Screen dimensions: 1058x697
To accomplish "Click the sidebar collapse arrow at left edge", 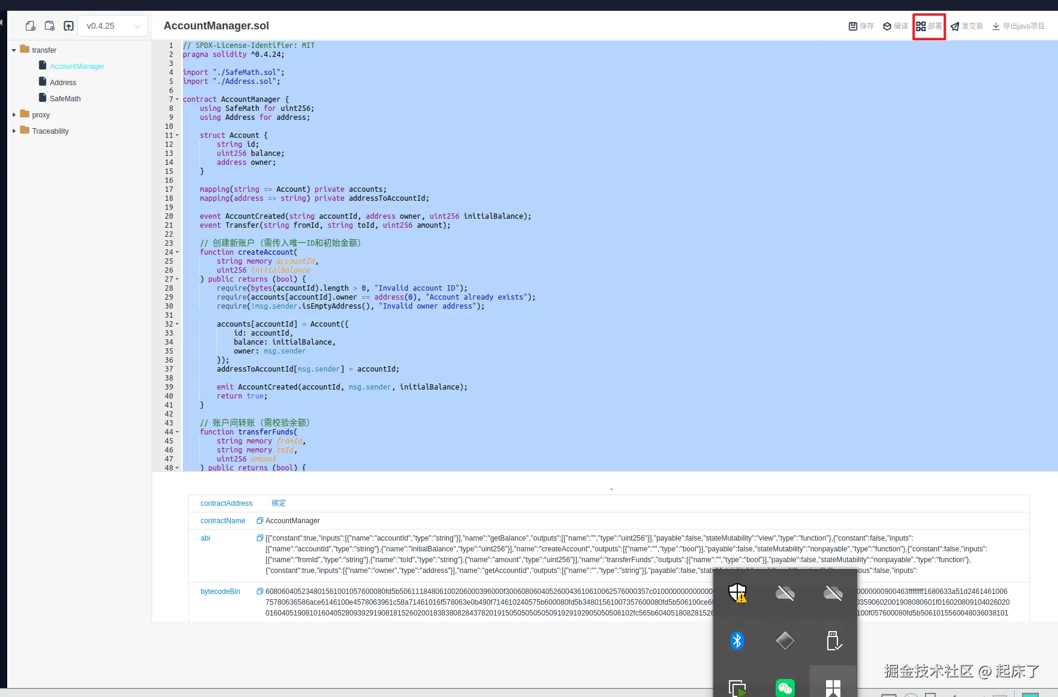I will point(2,23).
